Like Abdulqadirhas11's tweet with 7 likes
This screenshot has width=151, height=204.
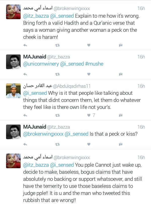pyautogui.click(x=89, y=115)
